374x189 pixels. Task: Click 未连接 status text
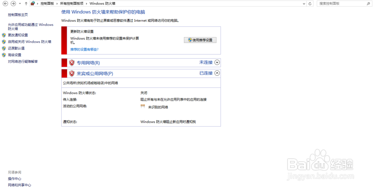pos(206,62)
